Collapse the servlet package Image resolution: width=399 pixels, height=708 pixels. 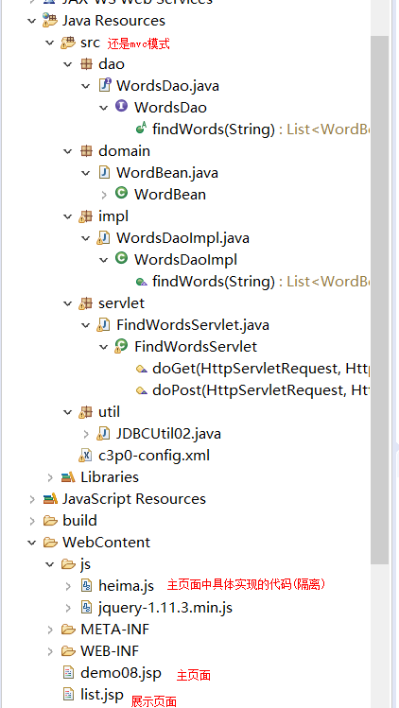pos(68,303)
